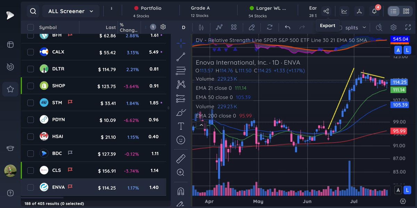Select the trend line drawing tool
Screen dimensions: 417x208
(181, 57)
